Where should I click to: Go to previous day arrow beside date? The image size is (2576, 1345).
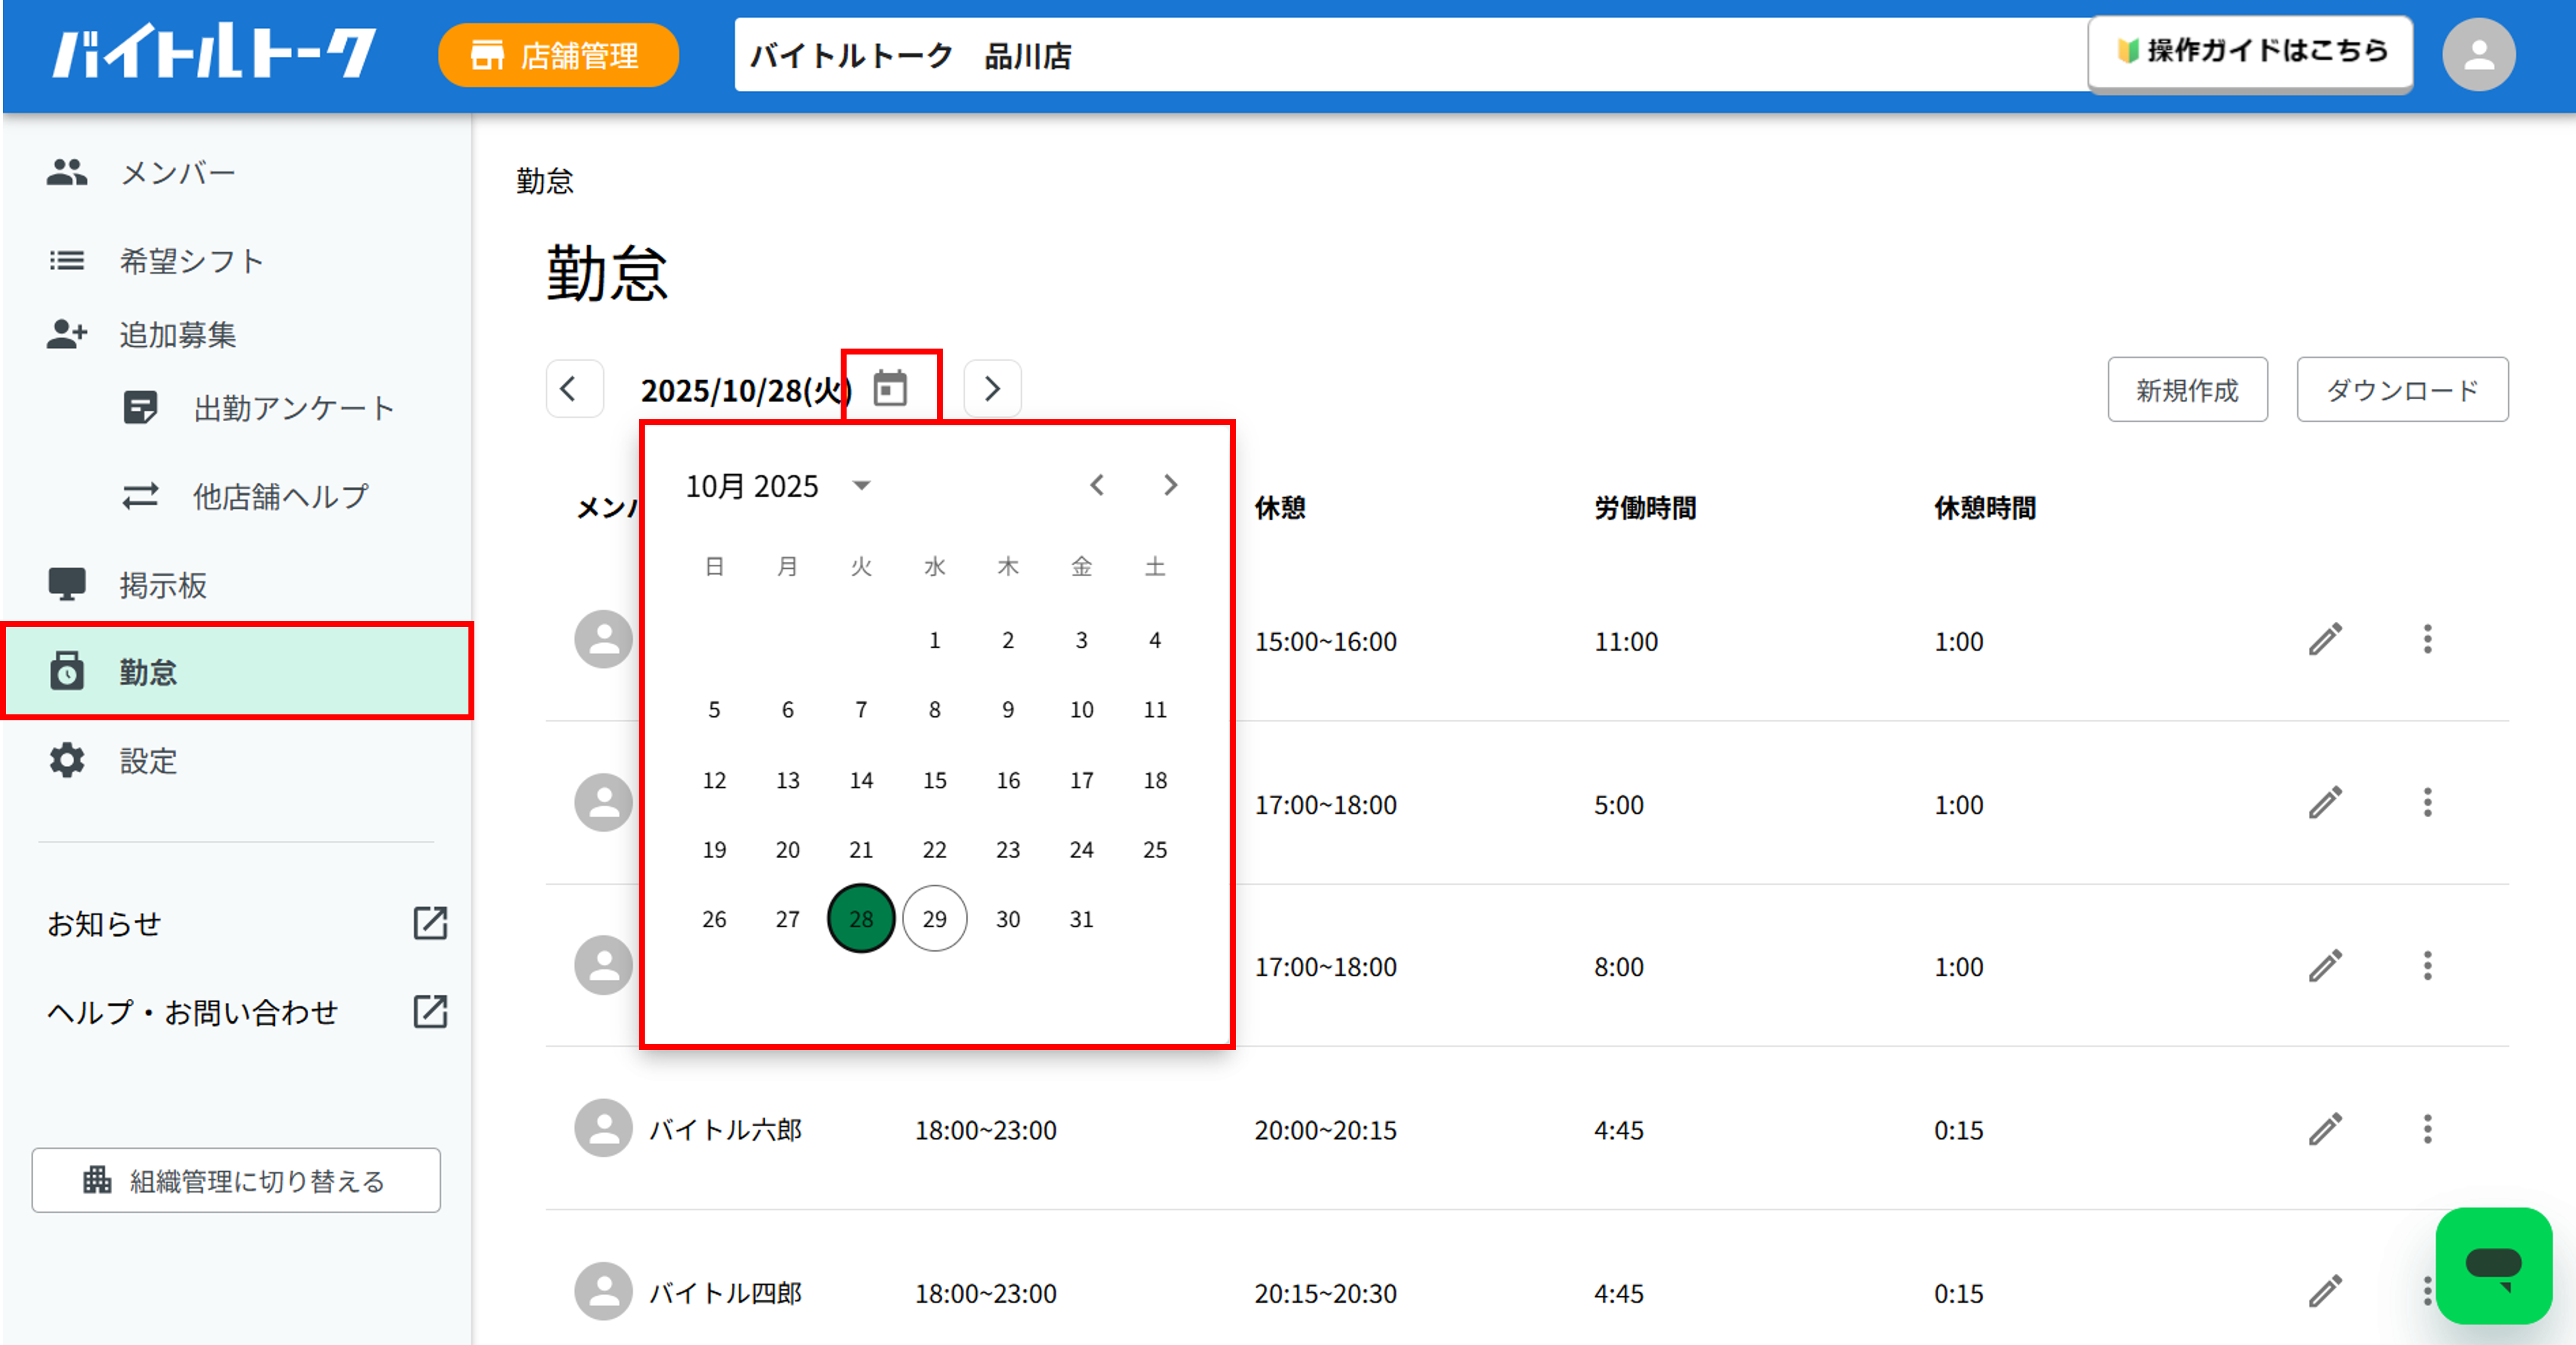[x=574, y=388]
